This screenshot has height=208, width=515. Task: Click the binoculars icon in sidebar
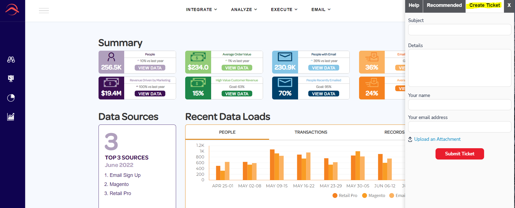point(11,59)
